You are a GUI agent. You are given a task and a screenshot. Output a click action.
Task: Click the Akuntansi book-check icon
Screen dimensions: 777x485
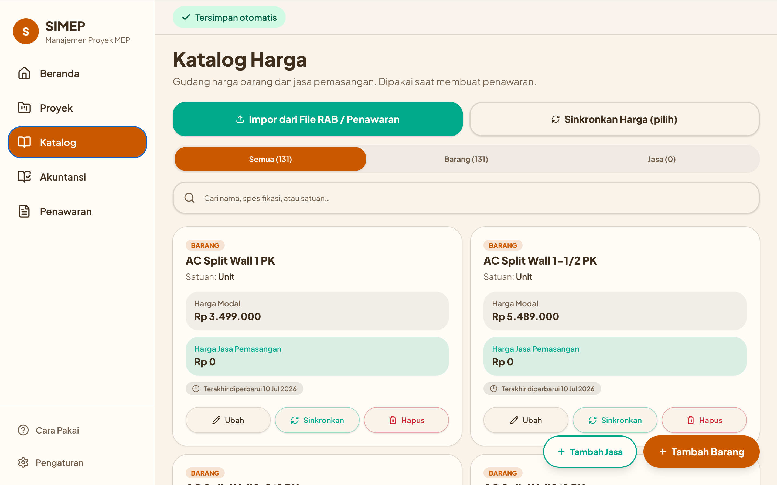point(24,177)
